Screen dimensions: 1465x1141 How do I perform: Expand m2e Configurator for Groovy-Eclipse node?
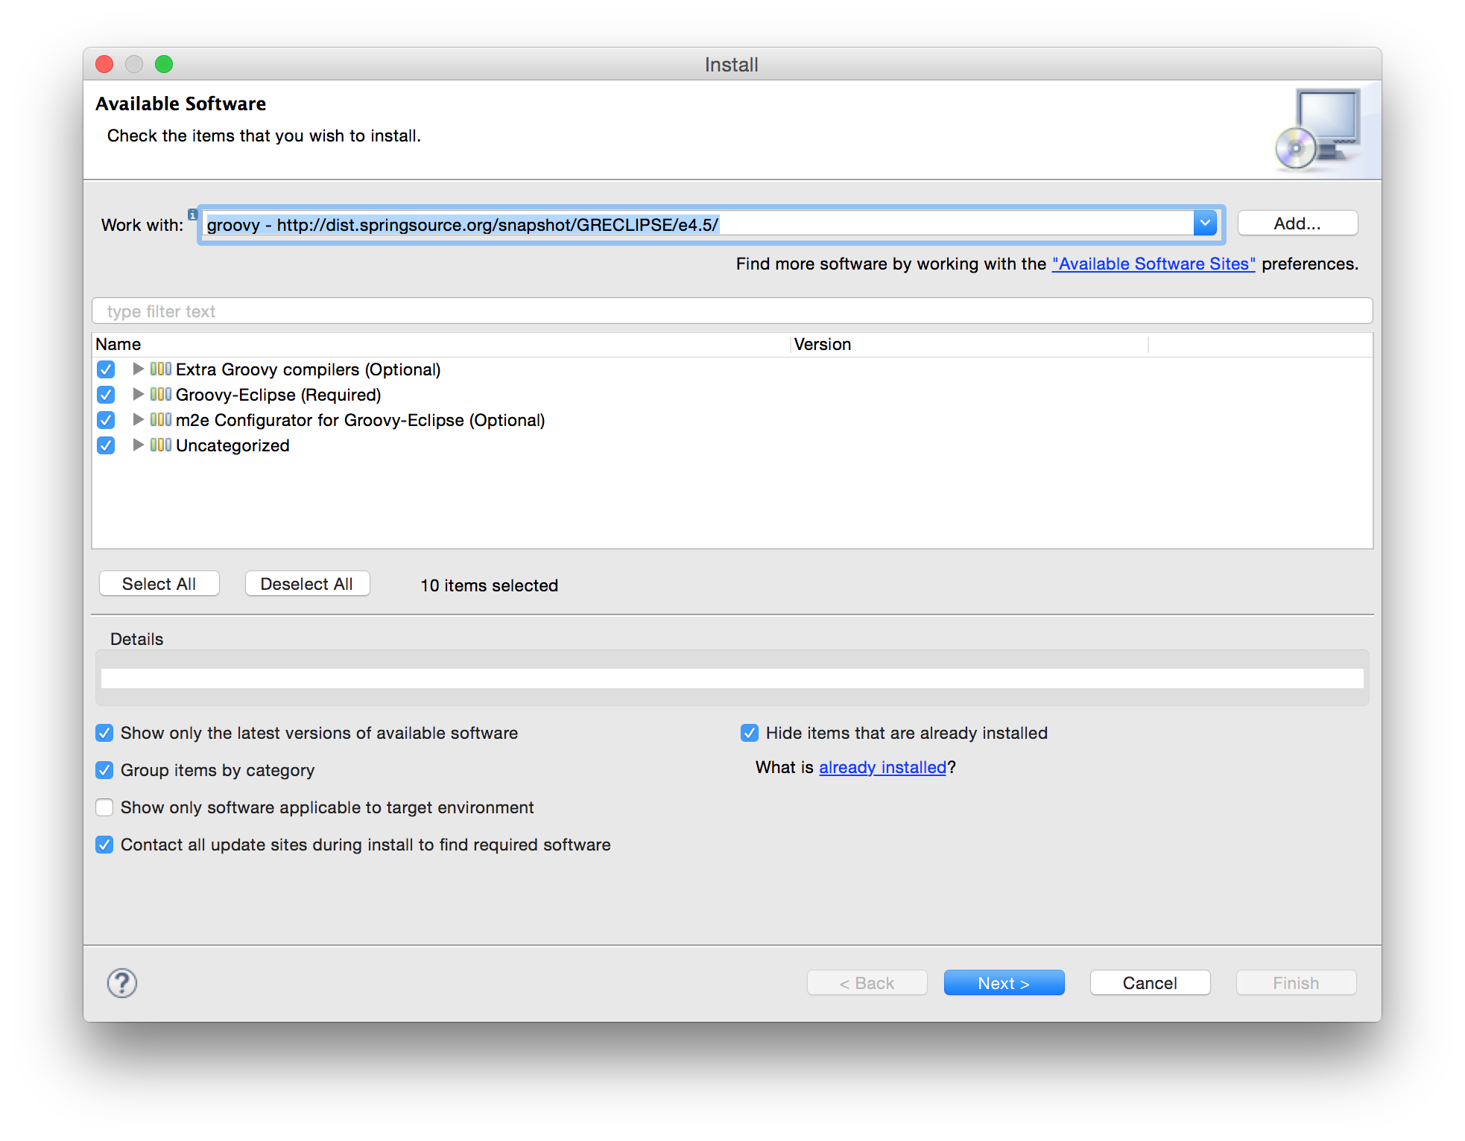coord(138,420)
